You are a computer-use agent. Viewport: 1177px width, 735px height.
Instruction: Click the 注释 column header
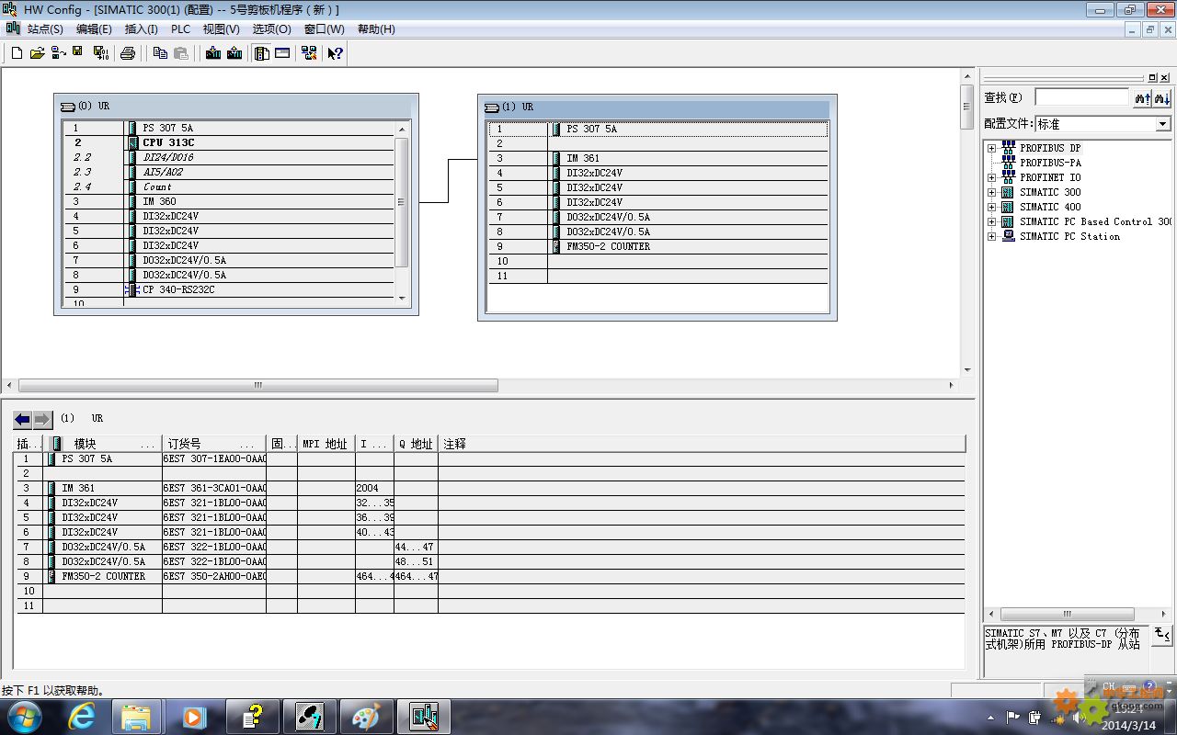point(702,444)
